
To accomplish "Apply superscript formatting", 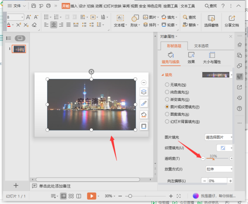I will pyautogui.click(x=19, y=25).
